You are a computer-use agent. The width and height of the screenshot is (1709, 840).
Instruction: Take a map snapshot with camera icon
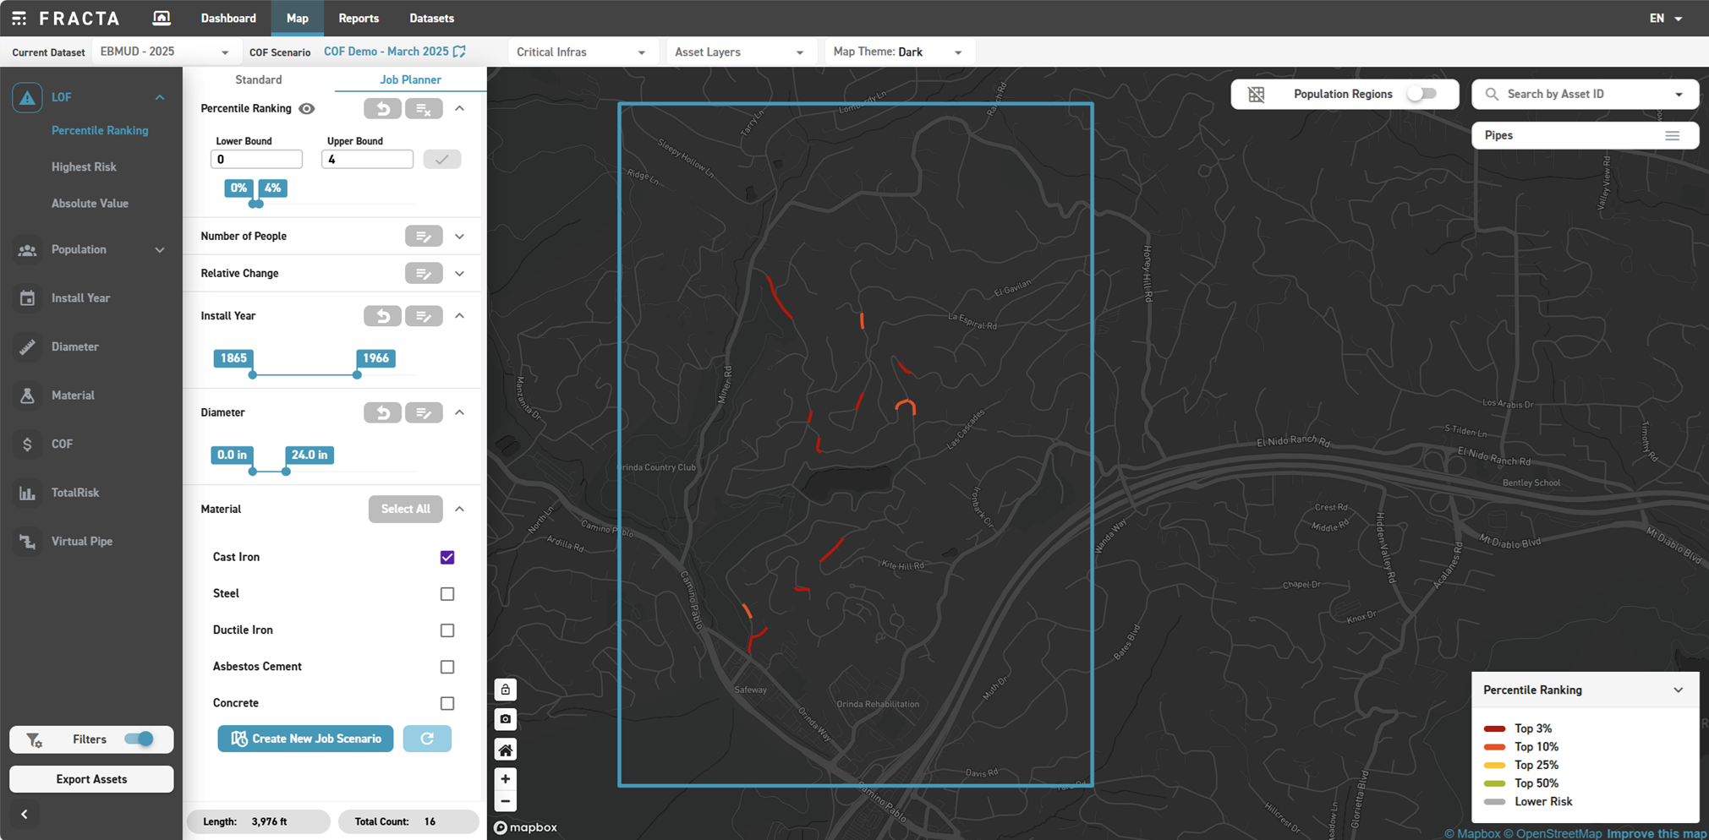pyautogui.click(x=506, y=719)
